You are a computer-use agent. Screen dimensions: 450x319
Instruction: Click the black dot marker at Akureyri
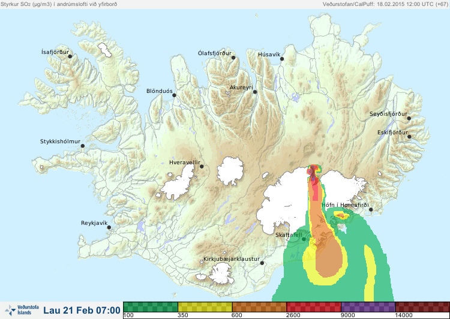click(255, 92)
